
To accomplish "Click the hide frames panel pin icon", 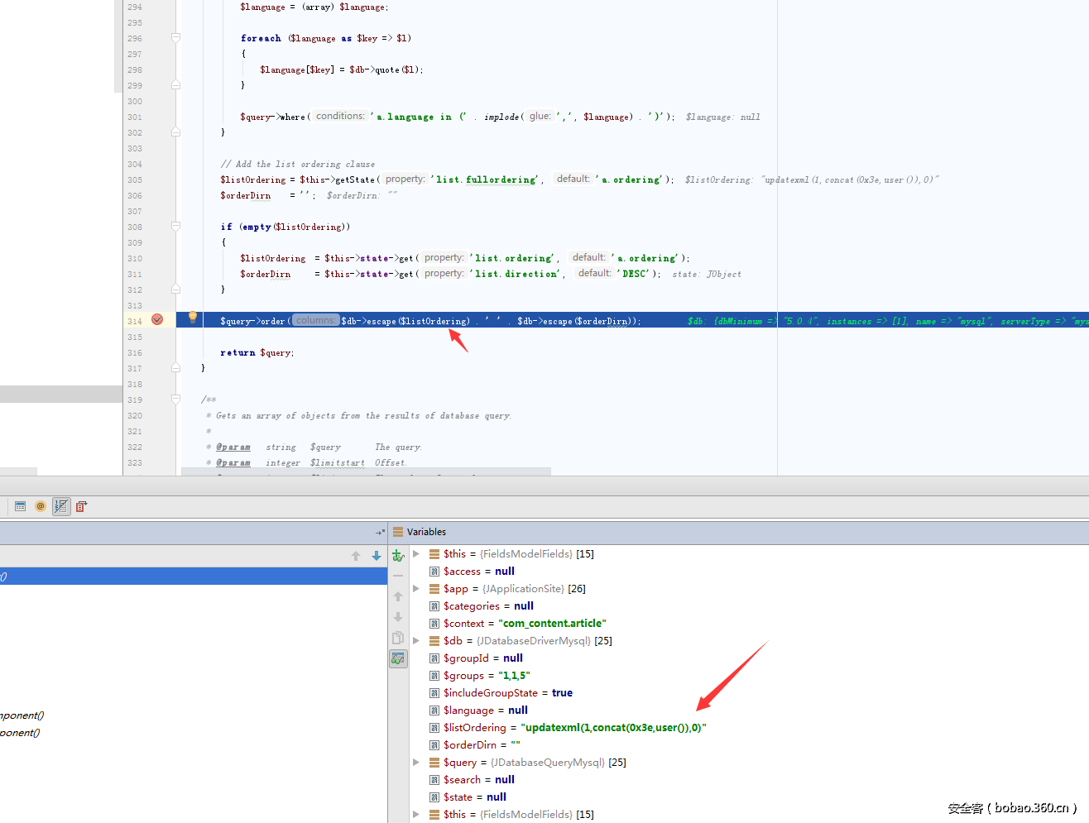I will pos(380,532).
